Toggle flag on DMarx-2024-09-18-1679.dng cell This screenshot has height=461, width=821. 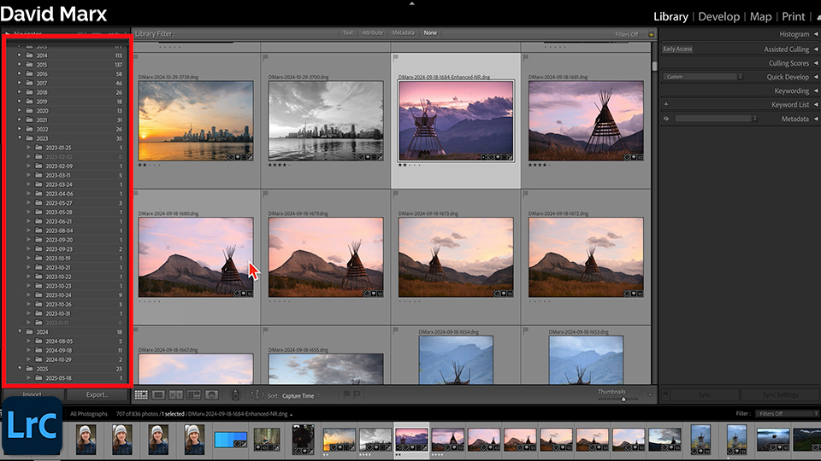click(x=265, y=194)
